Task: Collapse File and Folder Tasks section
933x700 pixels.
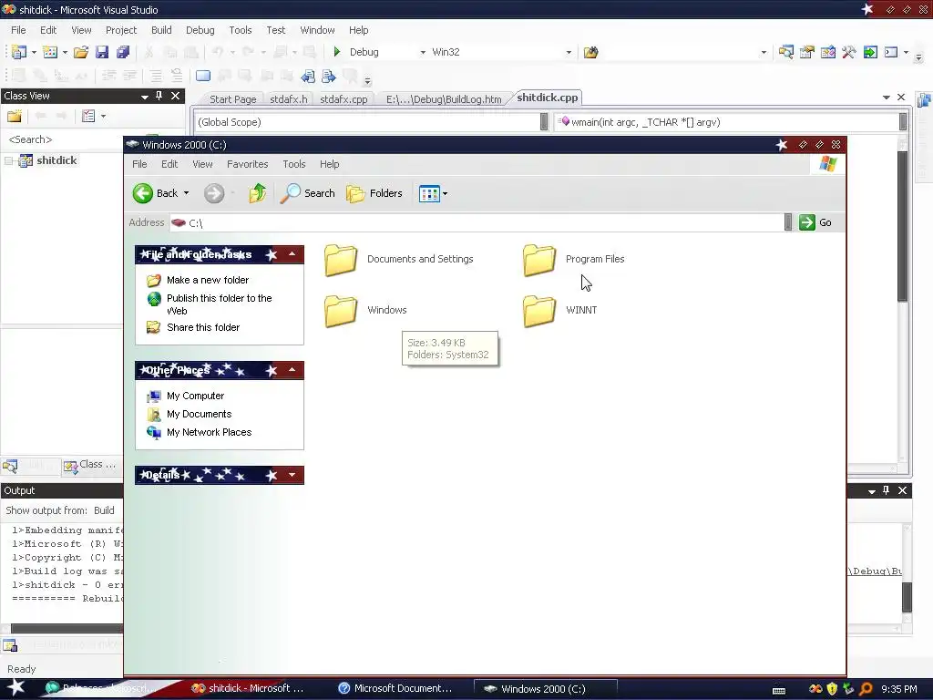Action: pos(292,254)
